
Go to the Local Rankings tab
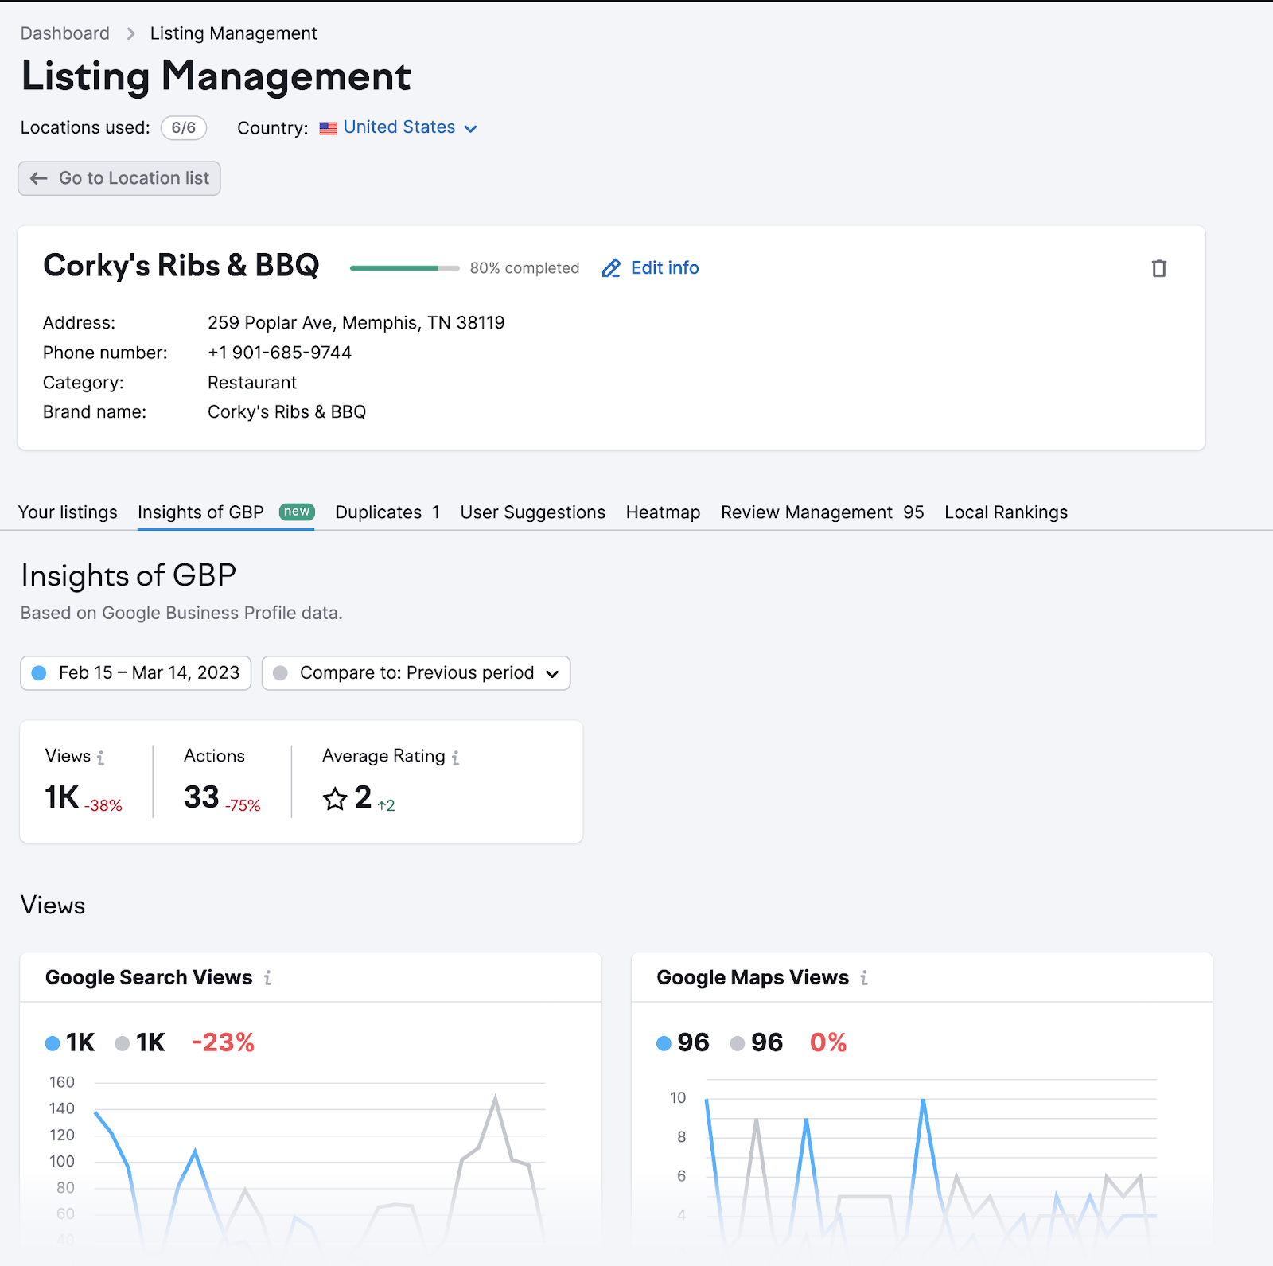[x=1006, y=512]
